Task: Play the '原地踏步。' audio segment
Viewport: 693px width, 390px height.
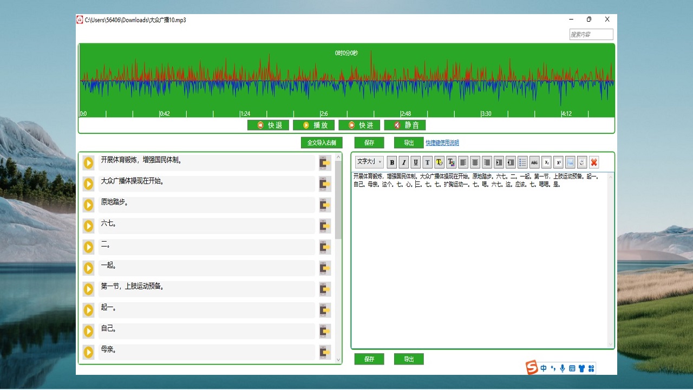Action: 88,205
